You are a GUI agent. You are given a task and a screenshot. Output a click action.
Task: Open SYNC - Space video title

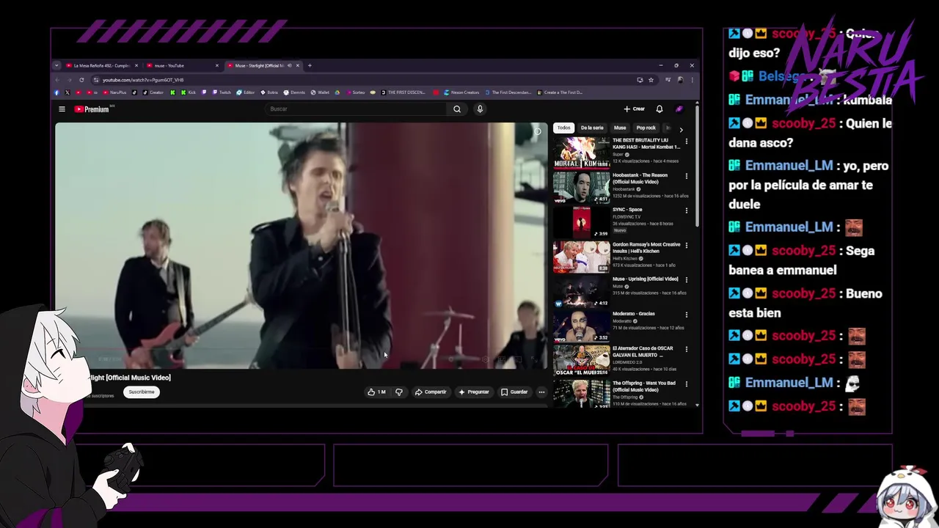coord(627,210)
